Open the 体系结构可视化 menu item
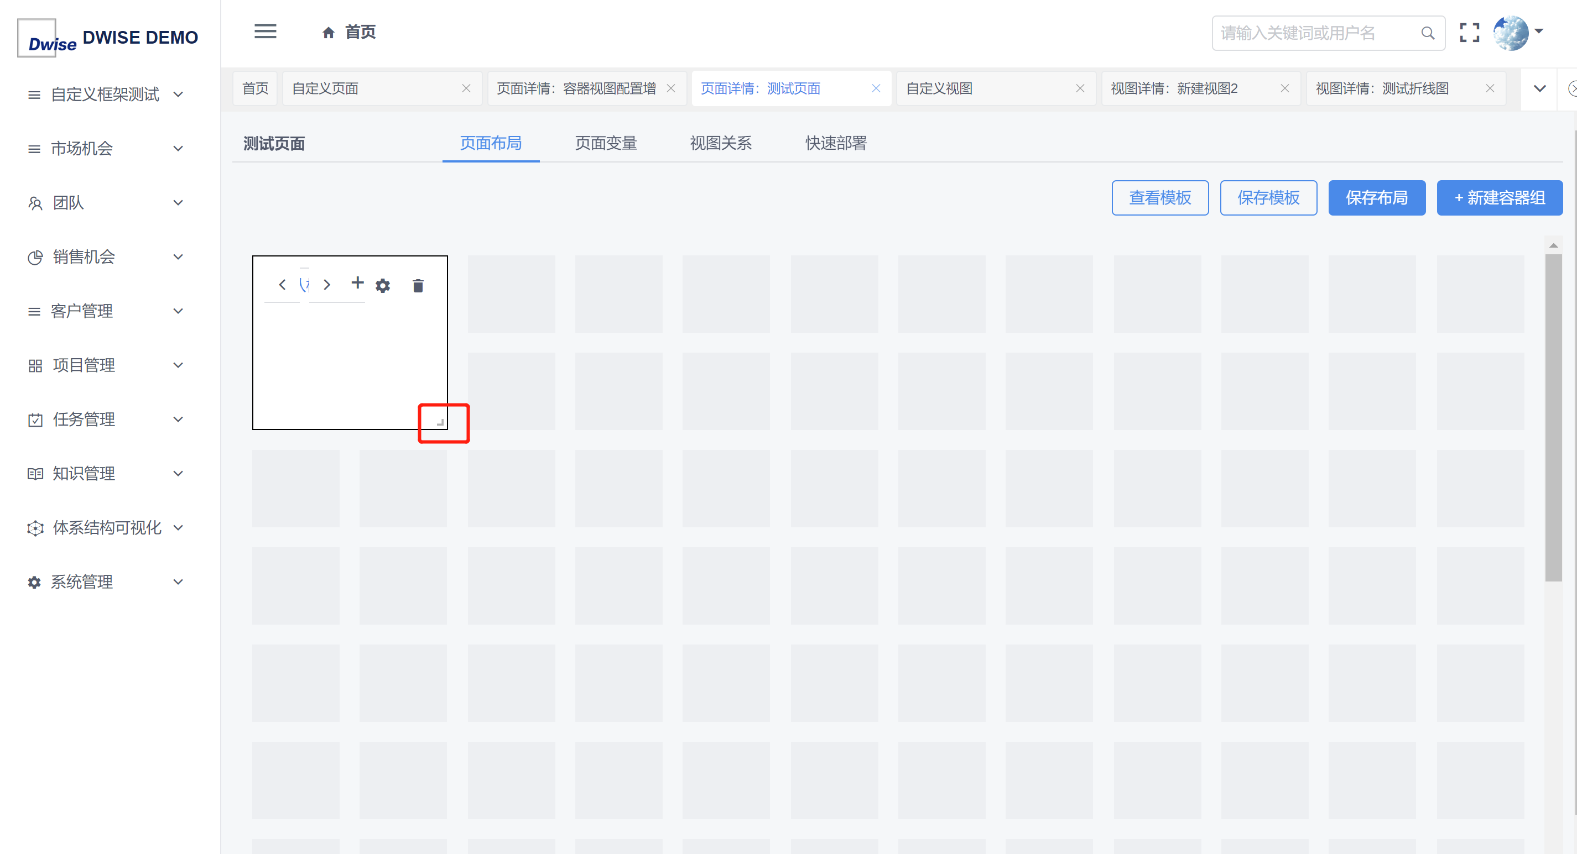 (107, 528)
